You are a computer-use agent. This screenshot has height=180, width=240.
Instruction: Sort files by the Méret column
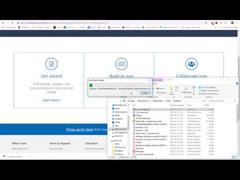coord(206,105)
